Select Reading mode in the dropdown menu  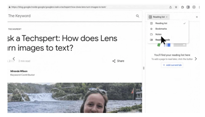168,40
